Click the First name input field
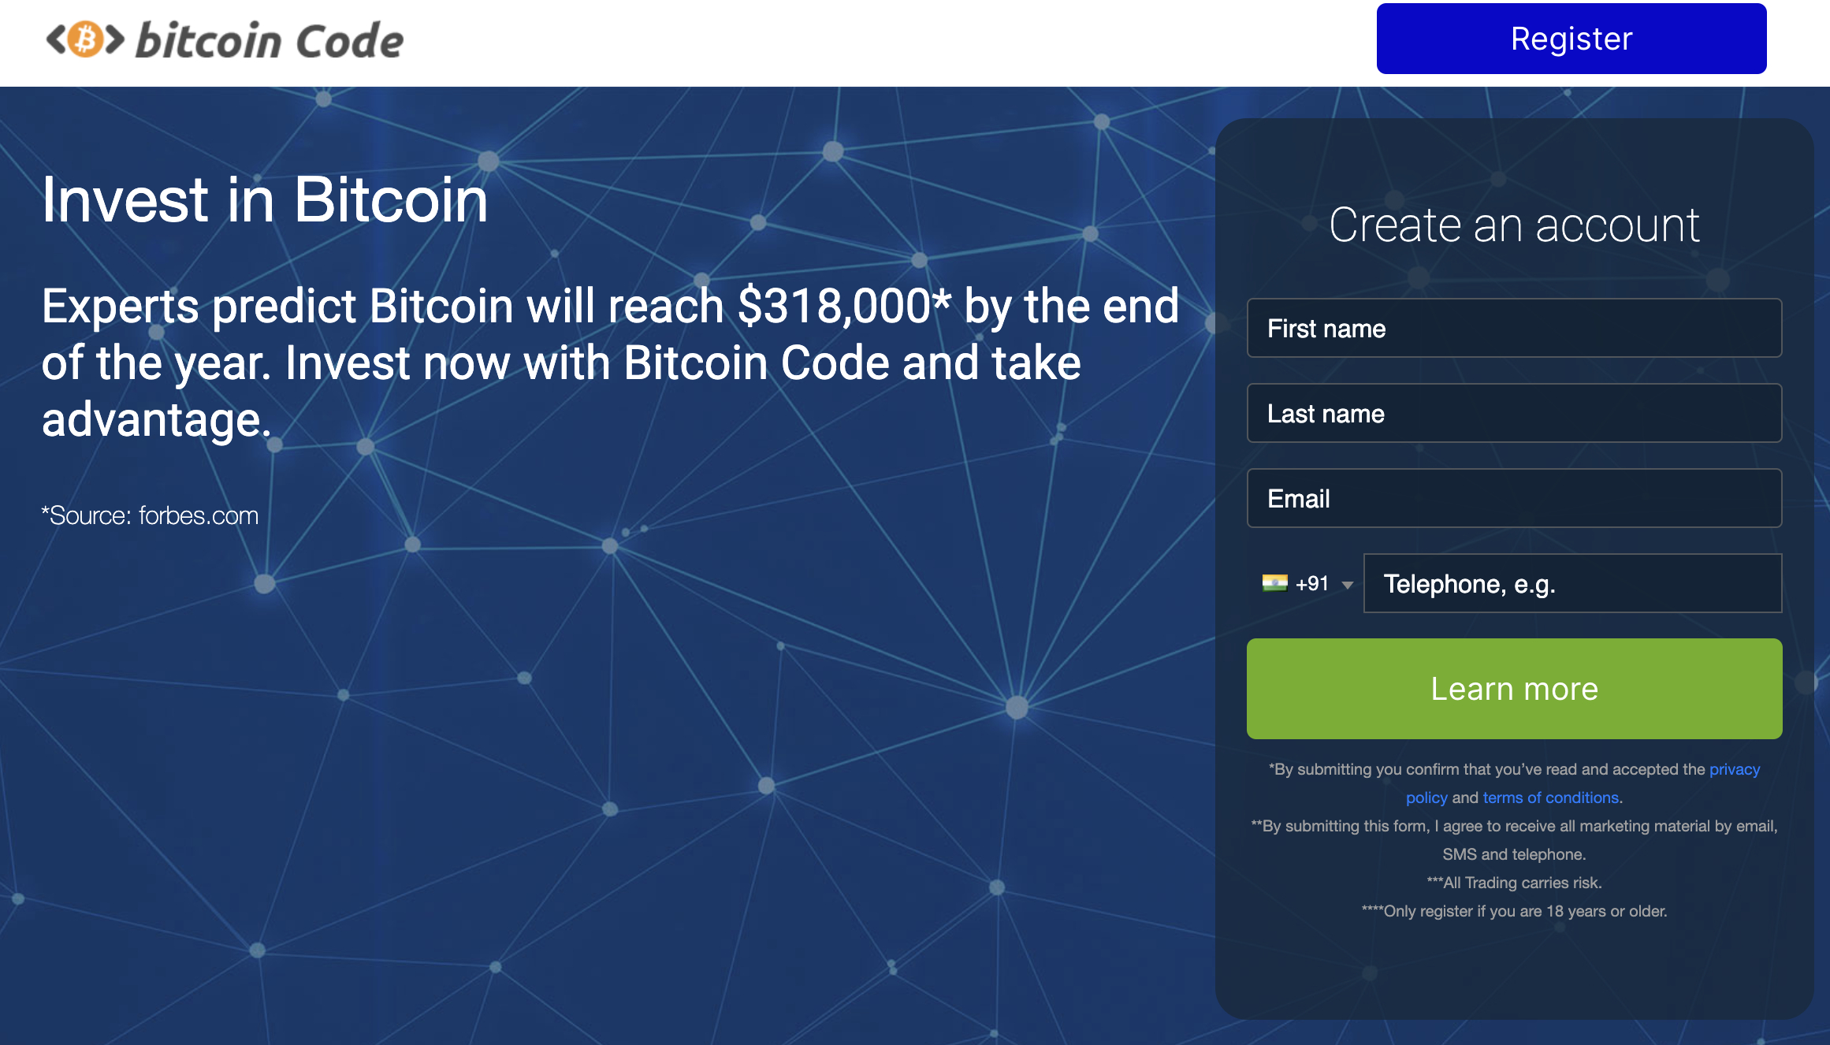This screenshot has height=1045, width=1830. point(1513,328)
